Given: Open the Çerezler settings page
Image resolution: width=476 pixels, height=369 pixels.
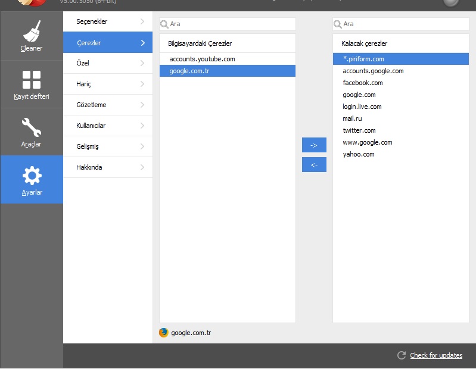Looking at the screenshot, I should [x=108, y=42].
